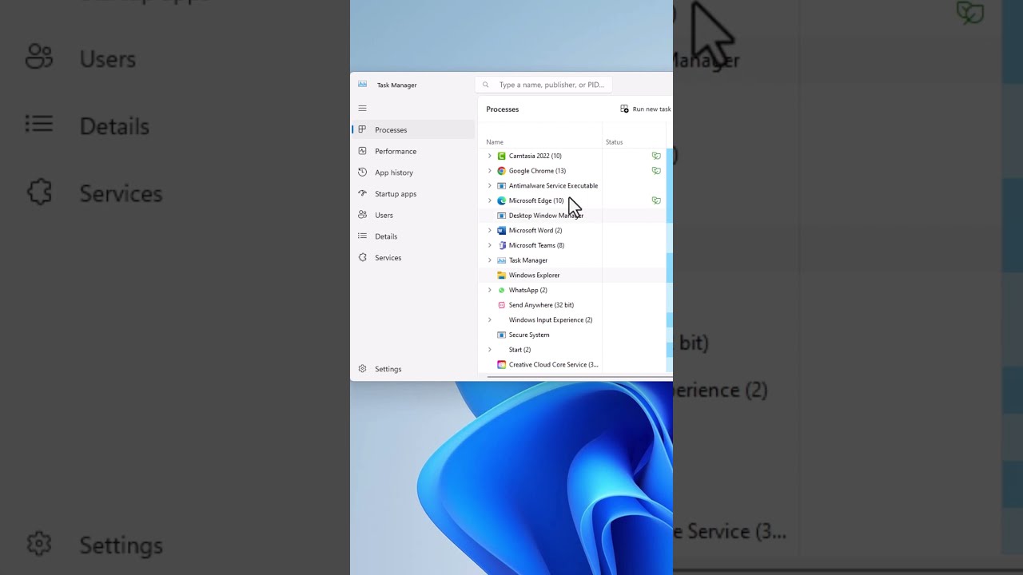This screenshot has width=1023, height=575.
Task: Focus the name, publisher, or PID search box
Action: (x=543, y=85)
